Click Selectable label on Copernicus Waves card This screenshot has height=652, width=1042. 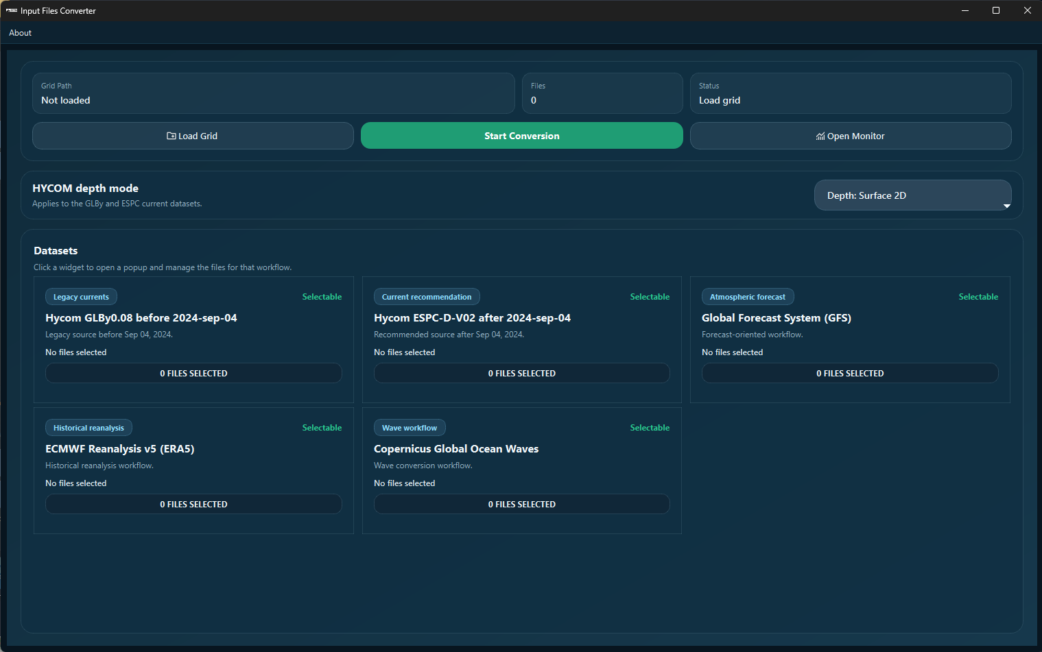(650, 428)
